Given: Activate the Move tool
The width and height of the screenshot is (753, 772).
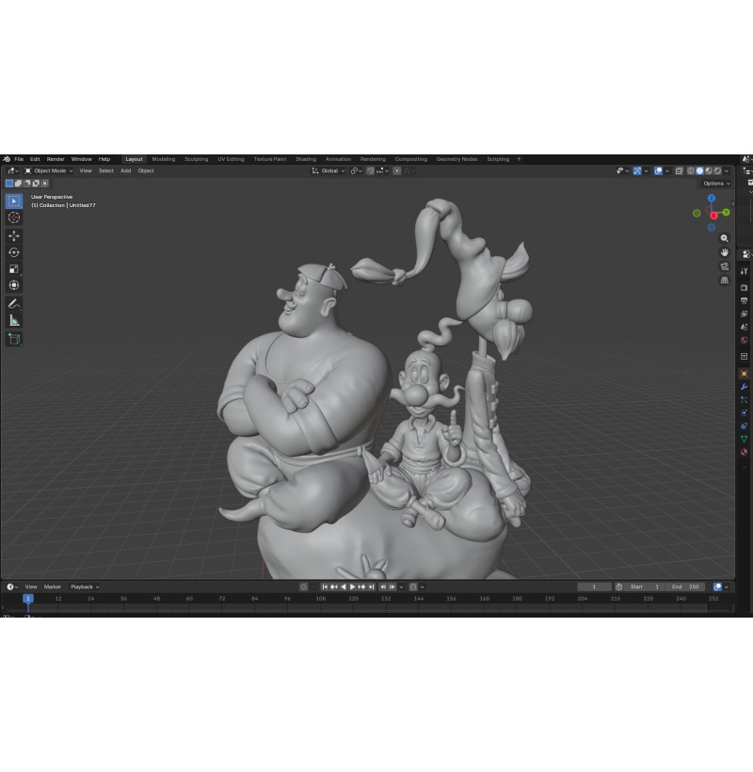Looking at the screenshot, I should coord(14,235).
